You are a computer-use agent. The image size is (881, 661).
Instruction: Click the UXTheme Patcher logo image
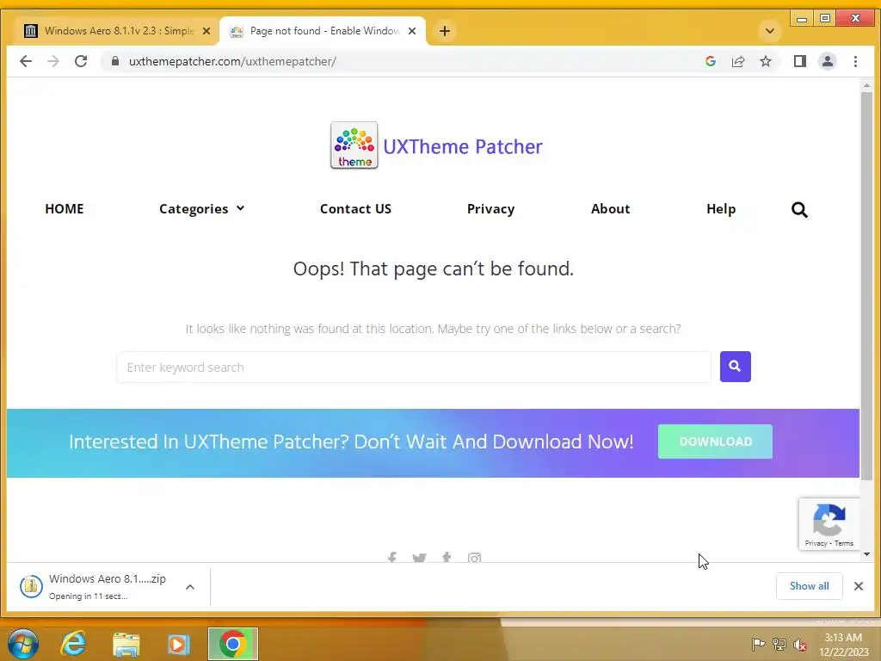point(354,145)
